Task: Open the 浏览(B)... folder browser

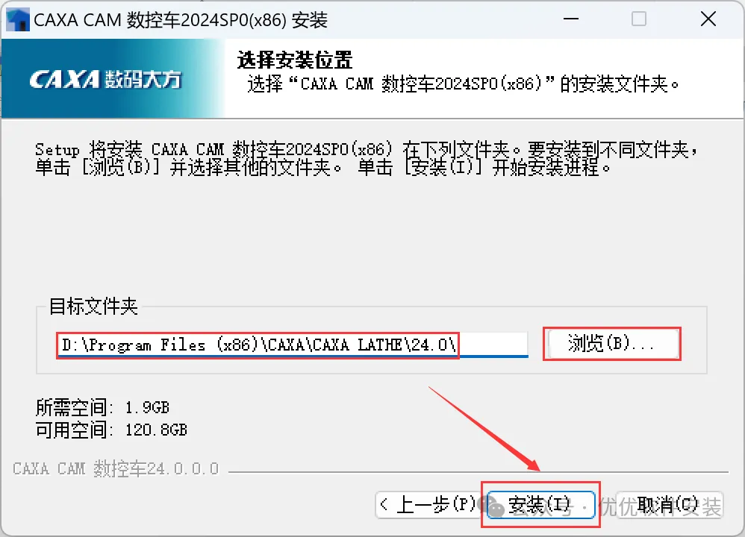Action: coord(612,344)
